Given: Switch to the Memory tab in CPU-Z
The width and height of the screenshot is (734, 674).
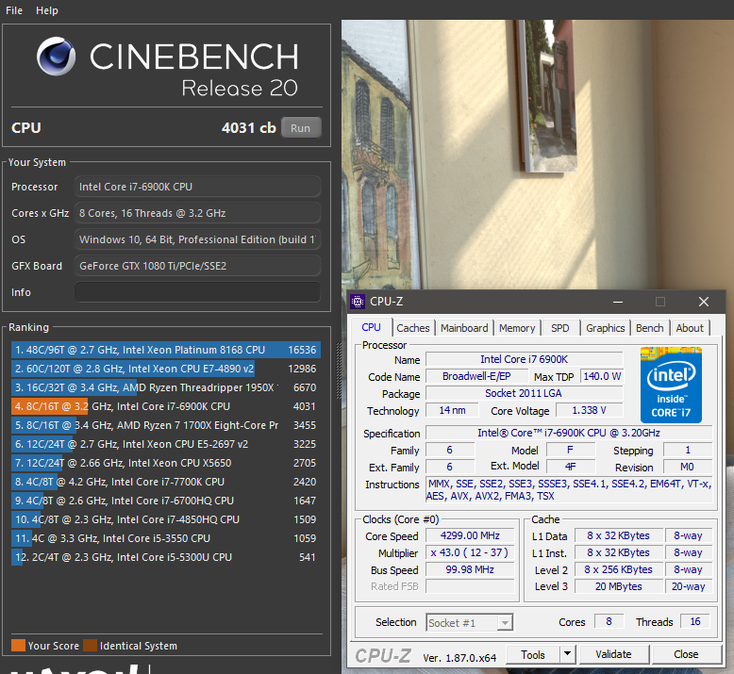Looking at the screenshot, I should pos(517,328).
